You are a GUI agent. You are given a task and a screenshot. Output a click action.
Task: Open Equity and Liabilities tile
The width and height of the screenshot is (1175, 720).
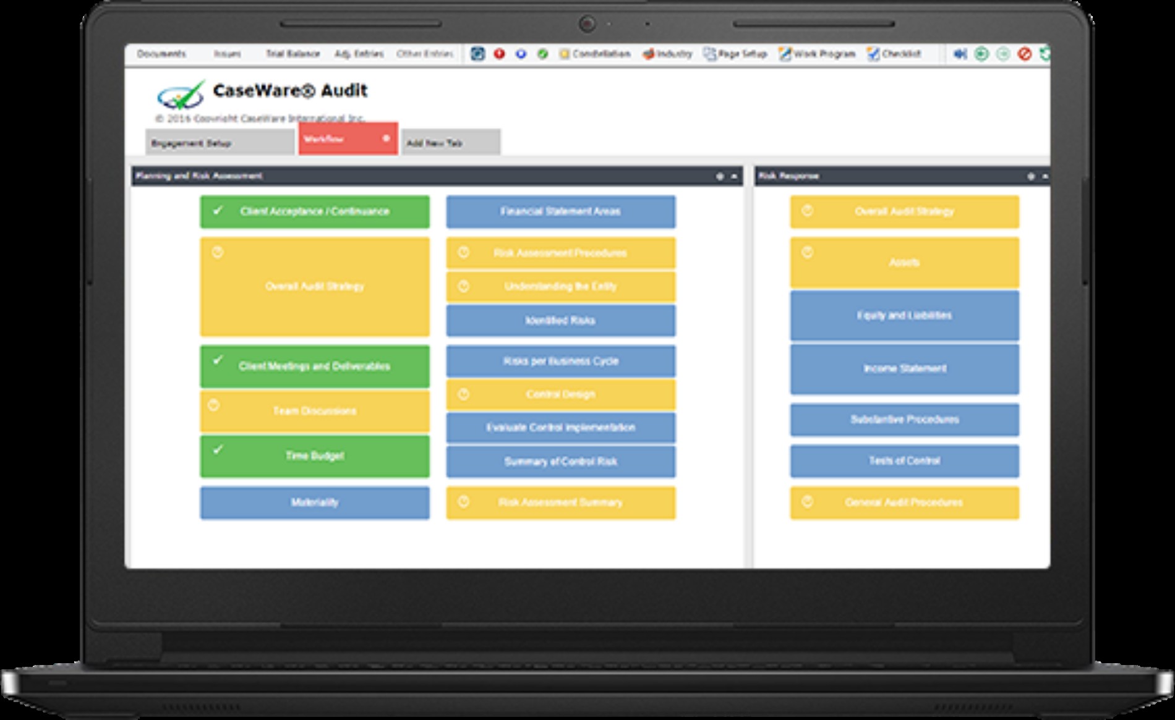[x=905, y=315]
